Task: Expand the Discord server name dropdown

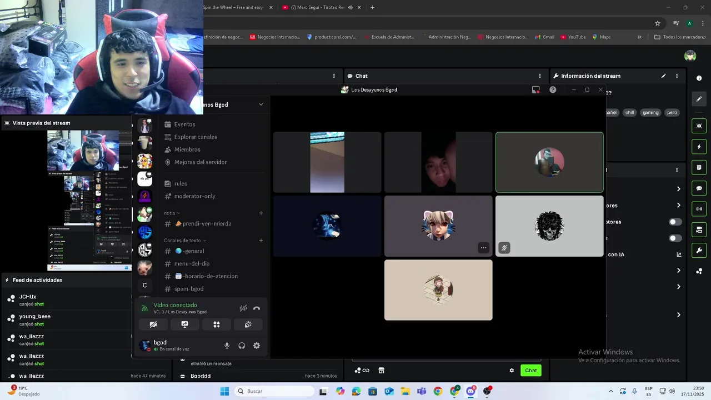Action: (x=261, y=104)
